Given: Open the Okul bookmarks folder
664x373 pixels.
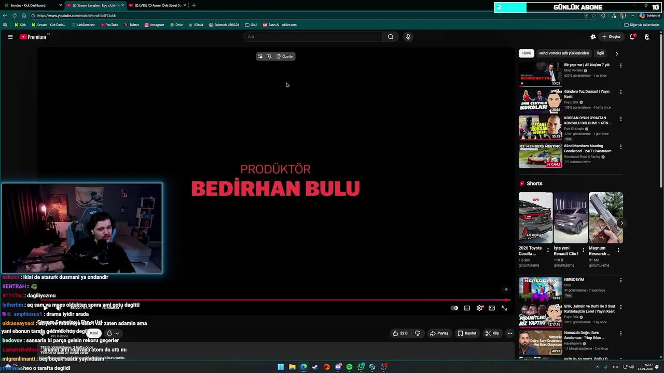Looking at the screenshot, I should coord(251,25).
